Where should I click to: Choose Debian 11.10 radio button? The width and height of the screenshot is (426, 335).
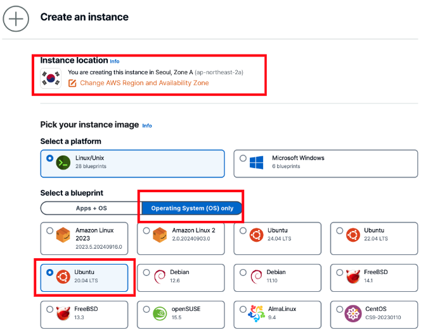click(x=243, y=272)
